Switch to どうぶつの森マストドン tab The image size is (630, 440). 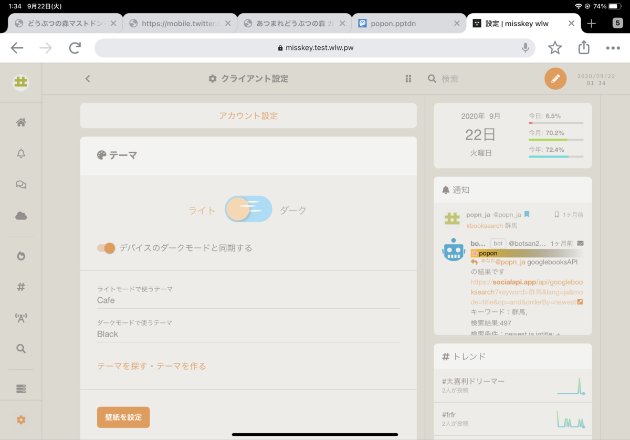pyautogui.click(x=65, y=23)
